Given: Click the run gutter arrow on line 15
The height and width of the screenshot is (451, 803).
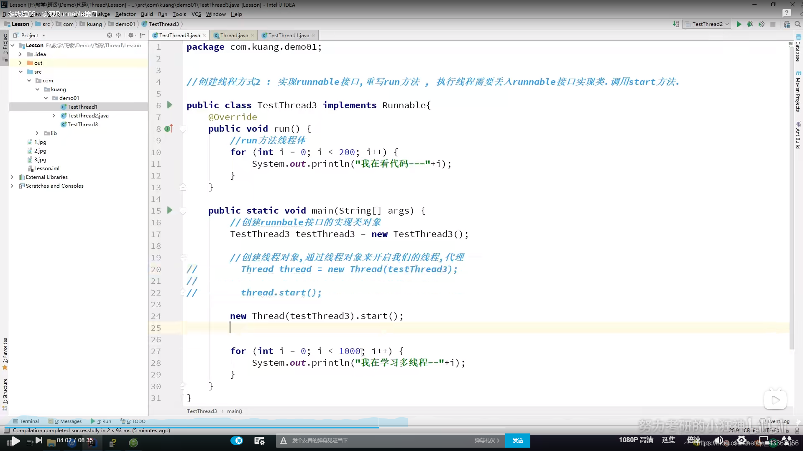Looking at the screenshot, I should (170, 210).
